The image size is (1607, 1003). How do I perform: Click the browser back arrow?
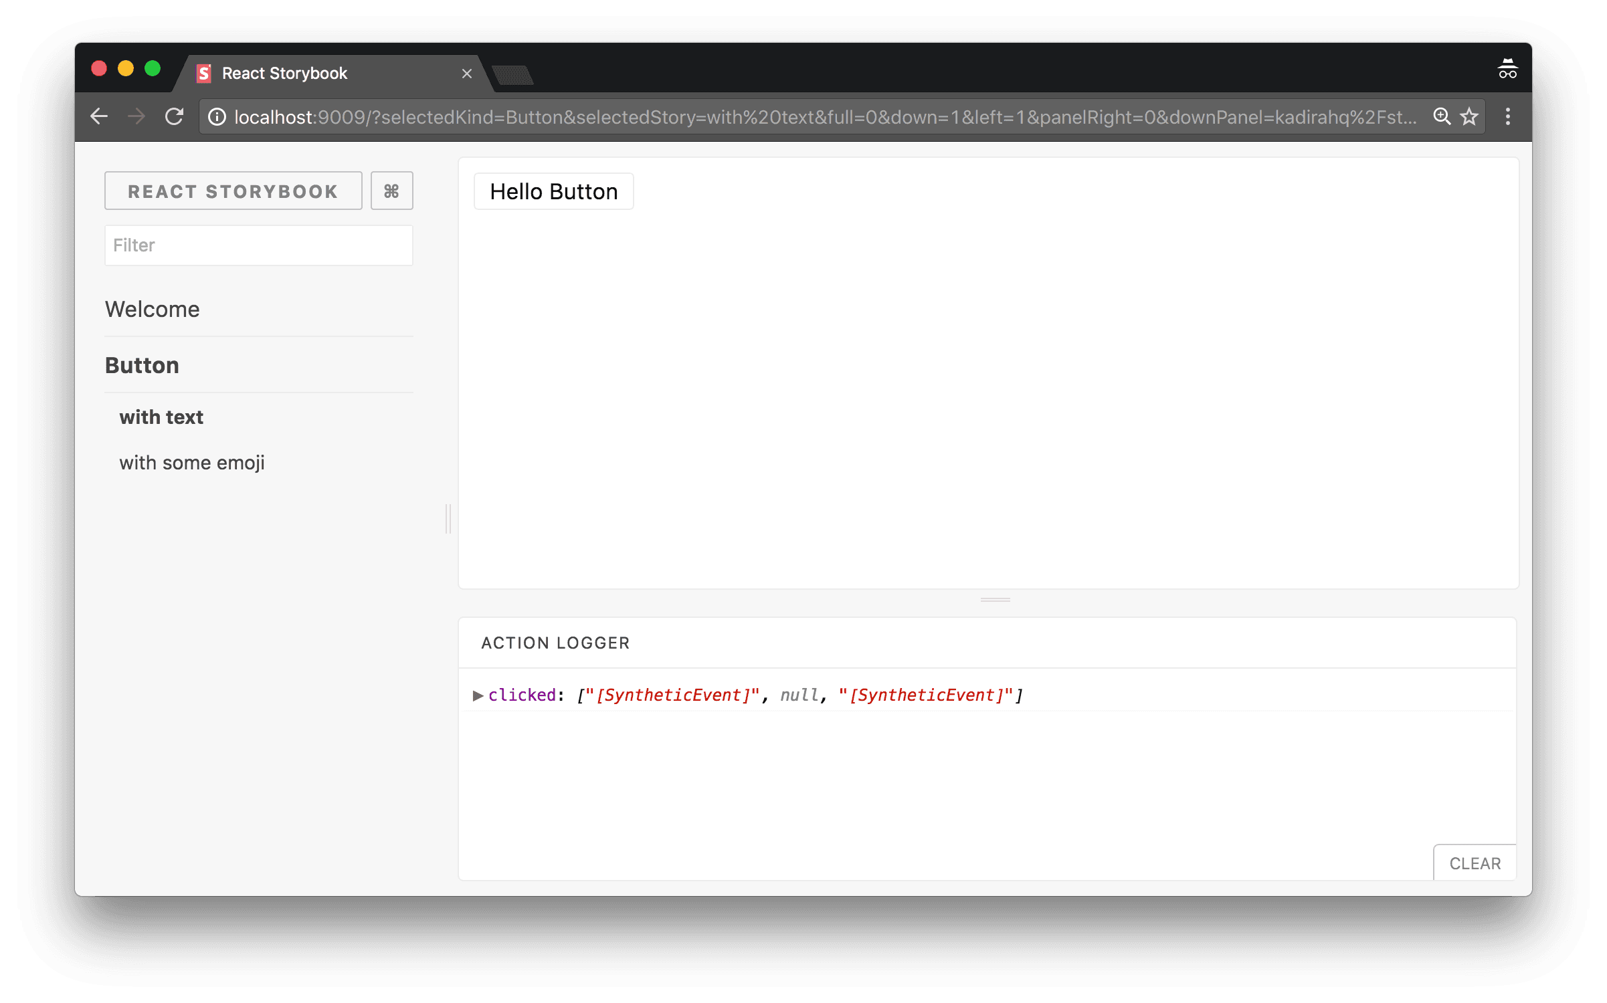click(x=99, y=117)
